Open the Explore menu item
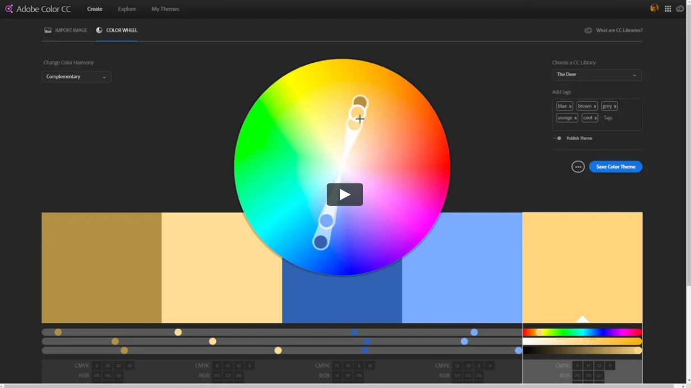 127,9
